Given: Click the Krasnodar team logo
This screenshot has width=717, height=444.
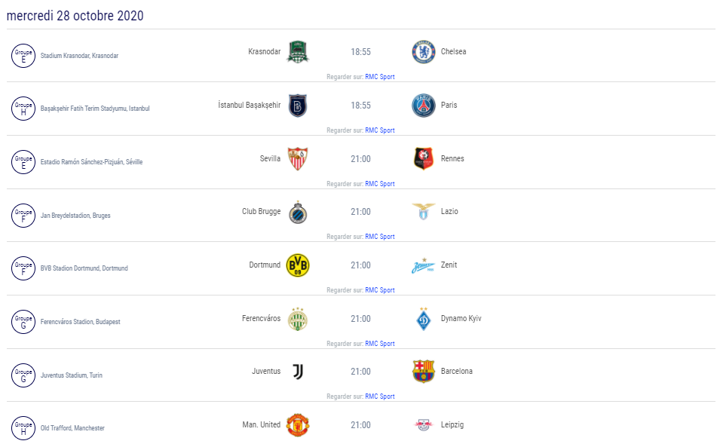Looking at the screenshot, I should 298,52.
